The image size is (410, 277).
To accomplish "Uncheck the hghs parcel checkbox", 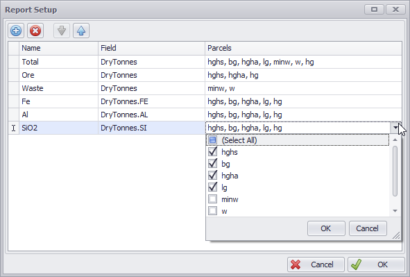I will click(x=212, y=152).
